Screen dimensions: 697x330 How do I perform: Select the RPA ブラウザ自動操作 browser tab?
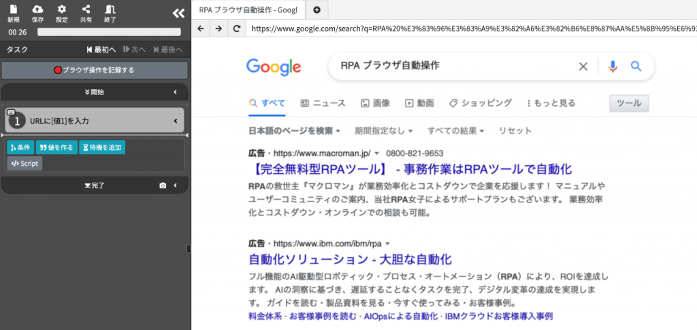[248, 10]
